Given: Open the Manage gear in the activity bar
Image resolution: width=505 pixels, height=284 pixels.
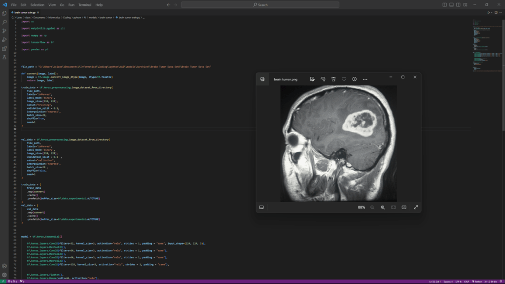Looking at the screenshot, I should pyautogui.click(x=4, y=275).
